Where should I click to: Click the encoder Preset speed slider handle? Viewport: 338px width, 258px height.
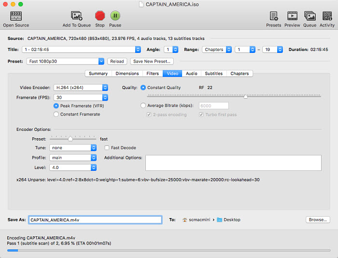coord(70,139)
